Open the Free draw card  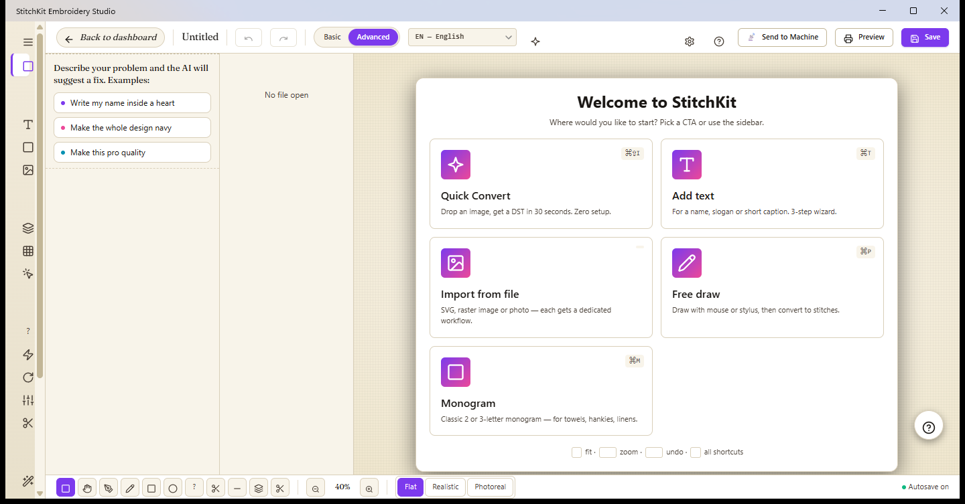772,288
